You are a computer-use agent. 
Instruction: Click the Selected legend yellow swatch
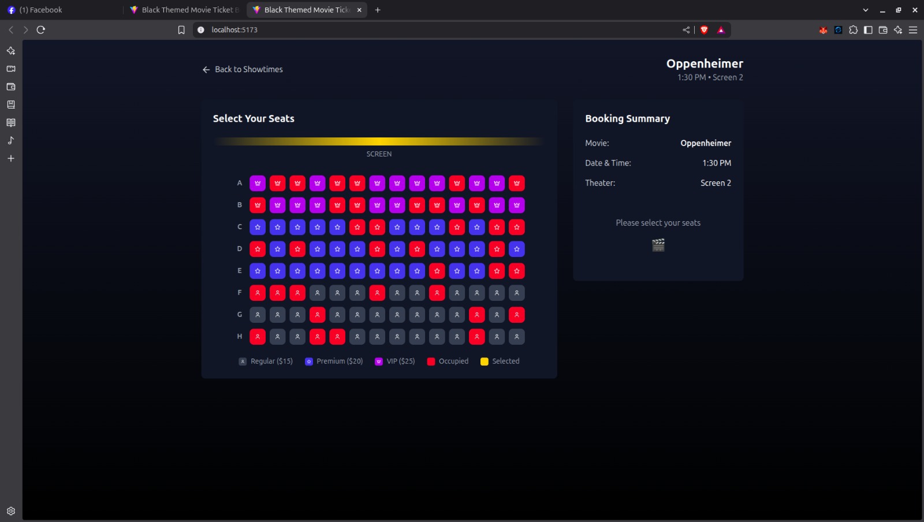[485, 361]
